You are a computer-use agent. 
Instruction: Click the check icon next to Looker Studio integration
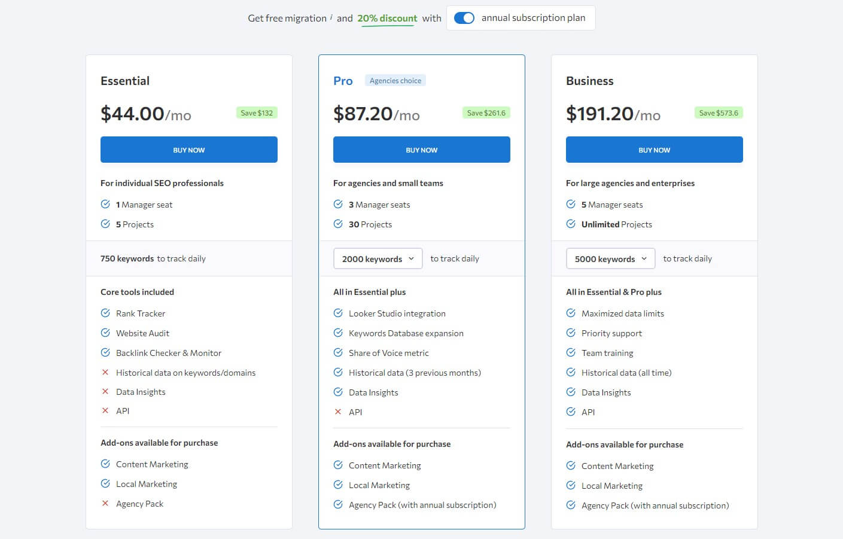[338, 313]
